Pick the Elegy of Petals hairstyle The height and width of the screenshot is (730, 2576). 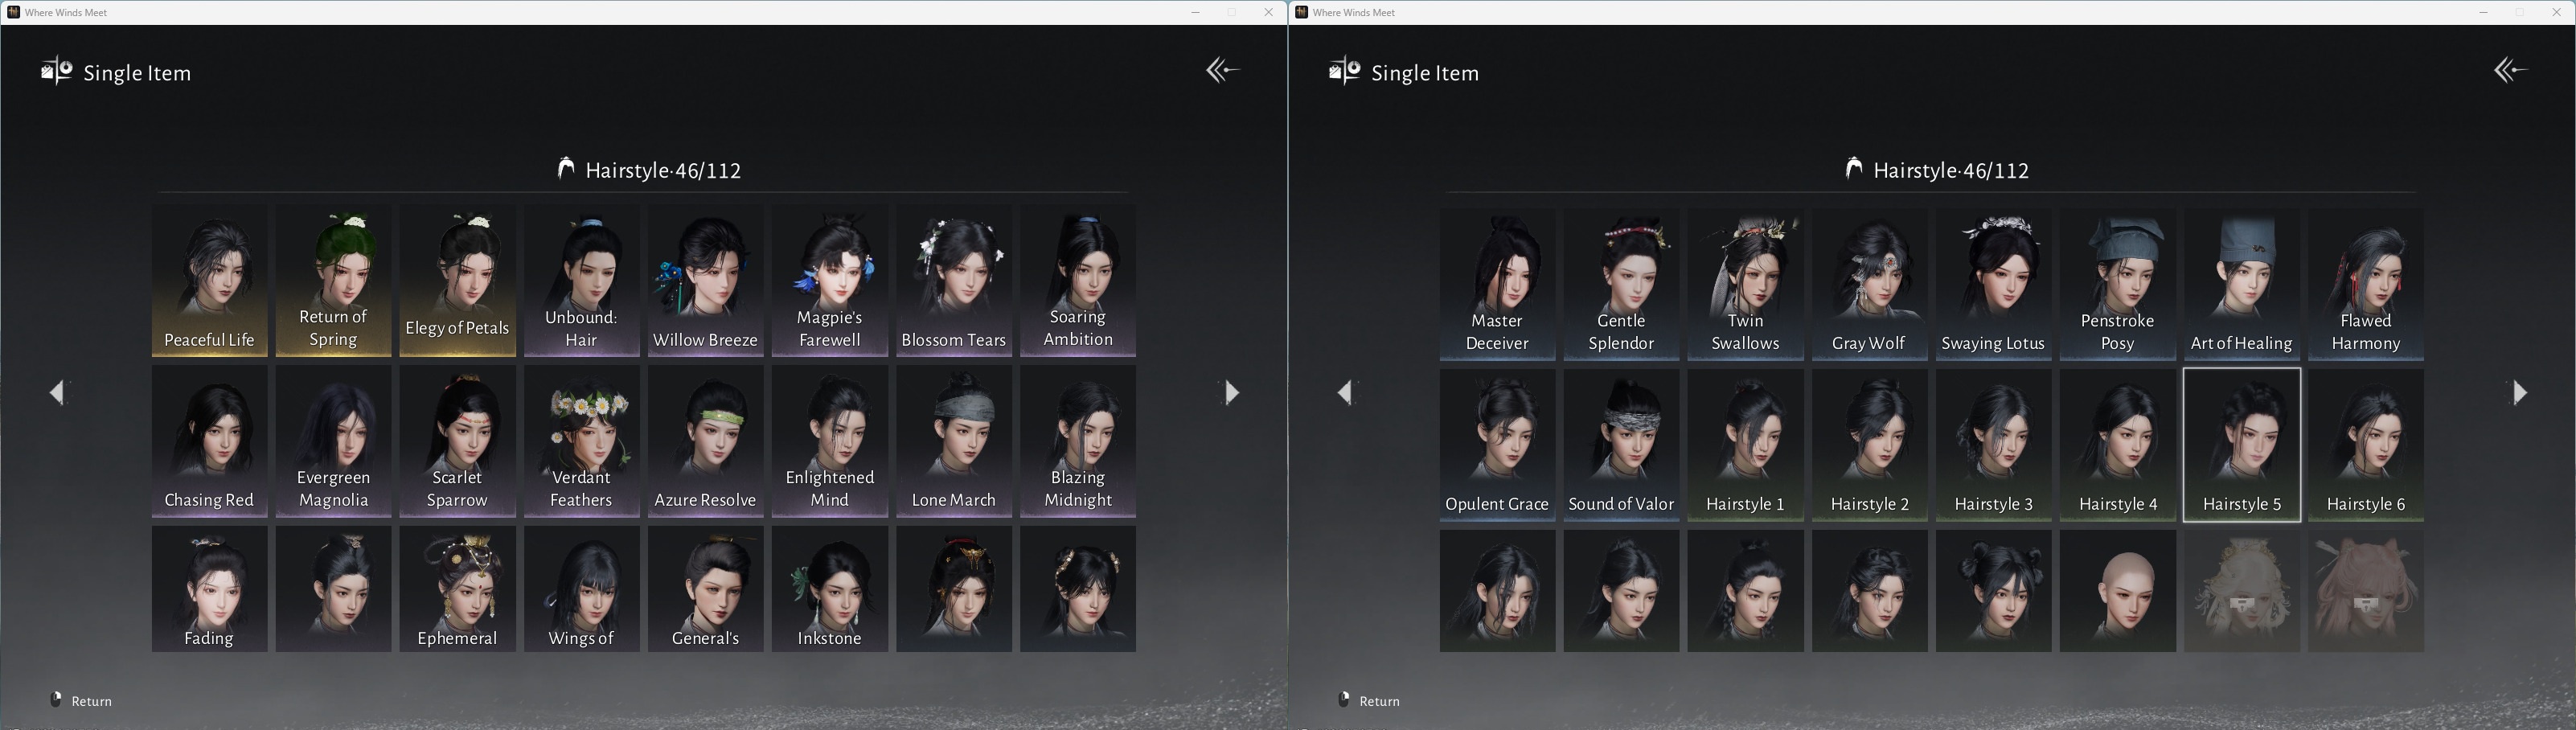(x=457, y=281)
